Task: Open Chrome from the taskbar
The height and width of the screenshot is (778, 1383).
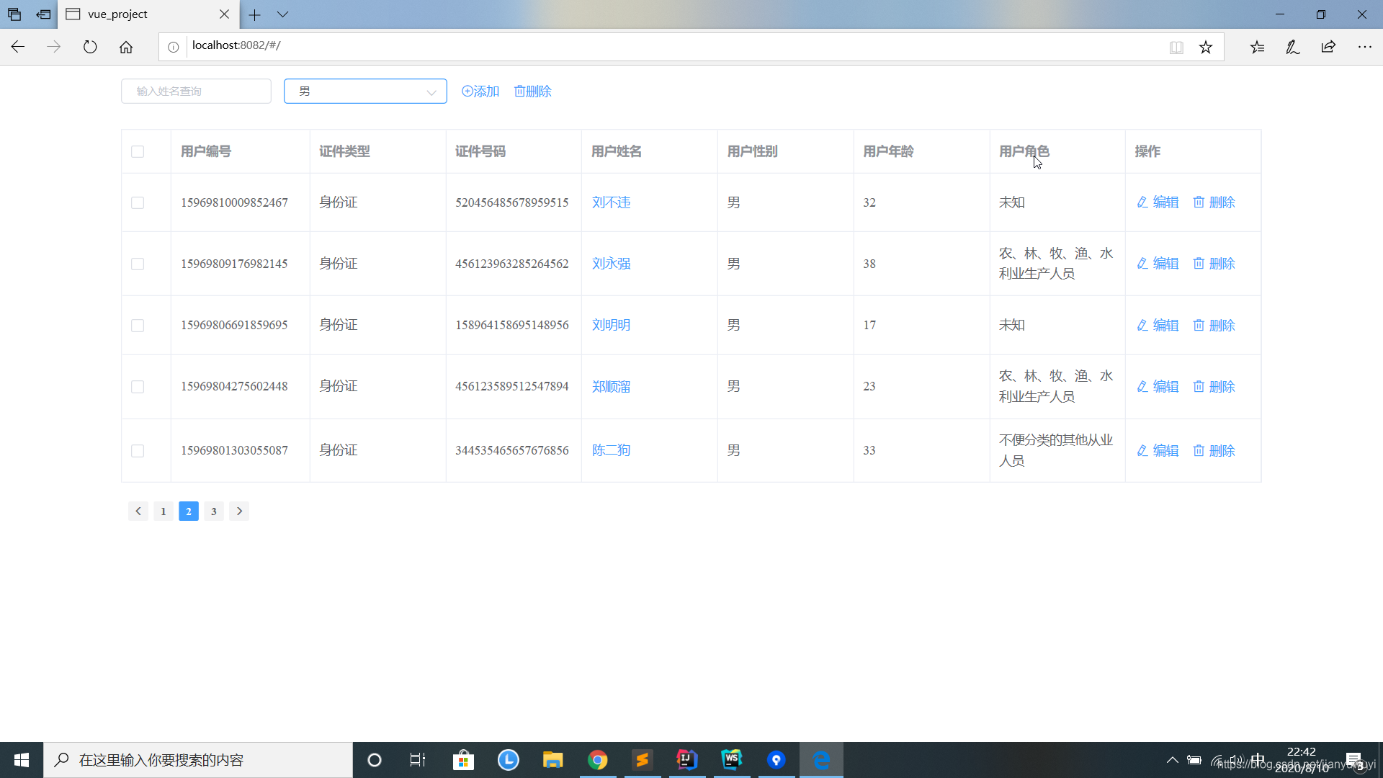Action: [x=597, y=760]
